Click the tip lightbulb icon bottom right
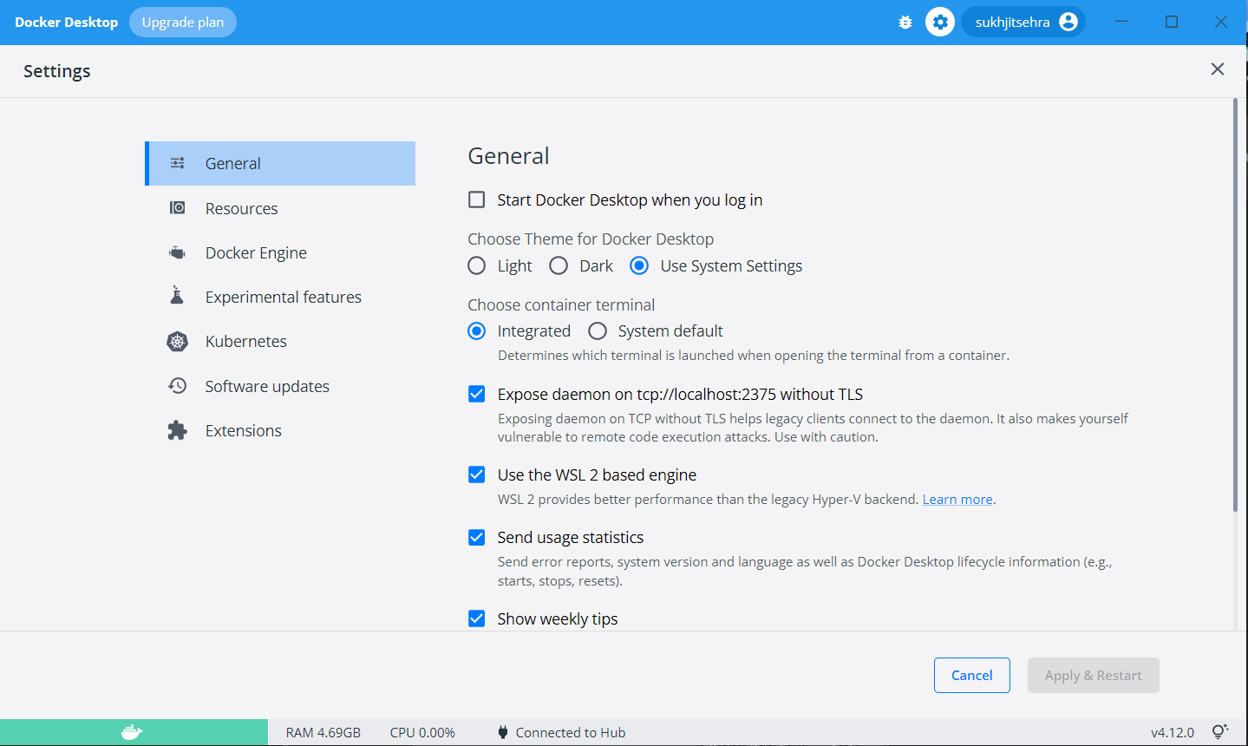The image size is (1248, 746). pos(1220,731)
